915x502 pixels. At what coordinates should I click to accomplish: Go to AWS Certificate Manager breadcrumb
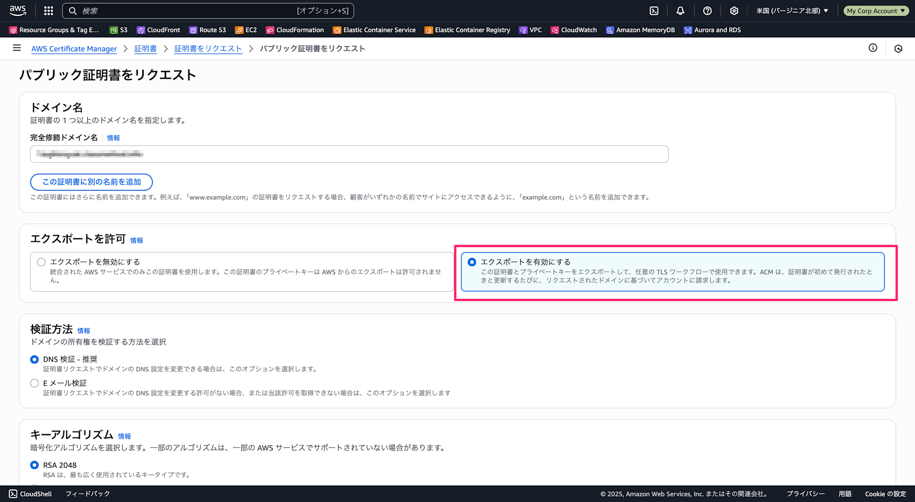tap(74, 48)
